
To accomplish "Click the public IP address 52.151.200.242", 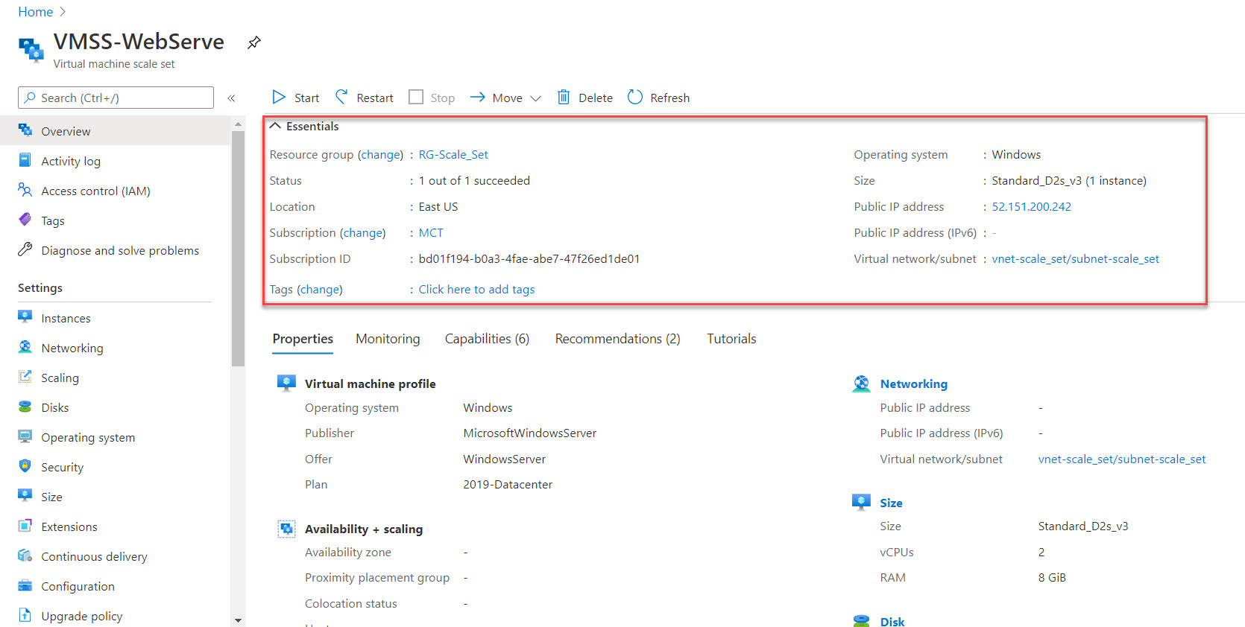I will 1031,207.
